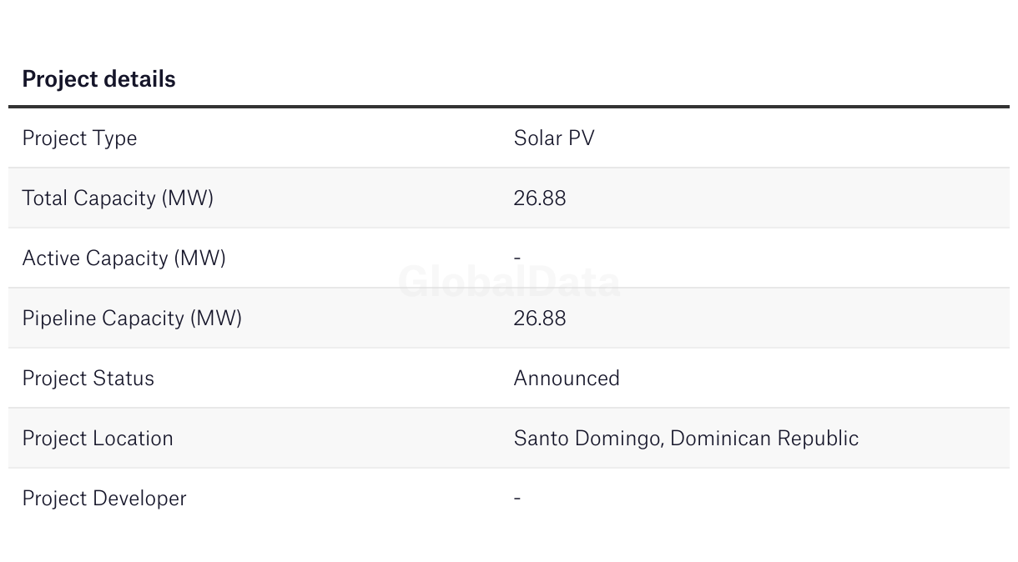Click the faint GlobalData watermark
The height and width of the screenshot is (562, 1018).
(x=509, y=283)
